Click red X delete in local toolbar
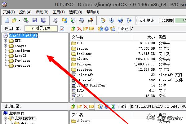Viewport: 186px width, 124px height. tap(86, 107)
